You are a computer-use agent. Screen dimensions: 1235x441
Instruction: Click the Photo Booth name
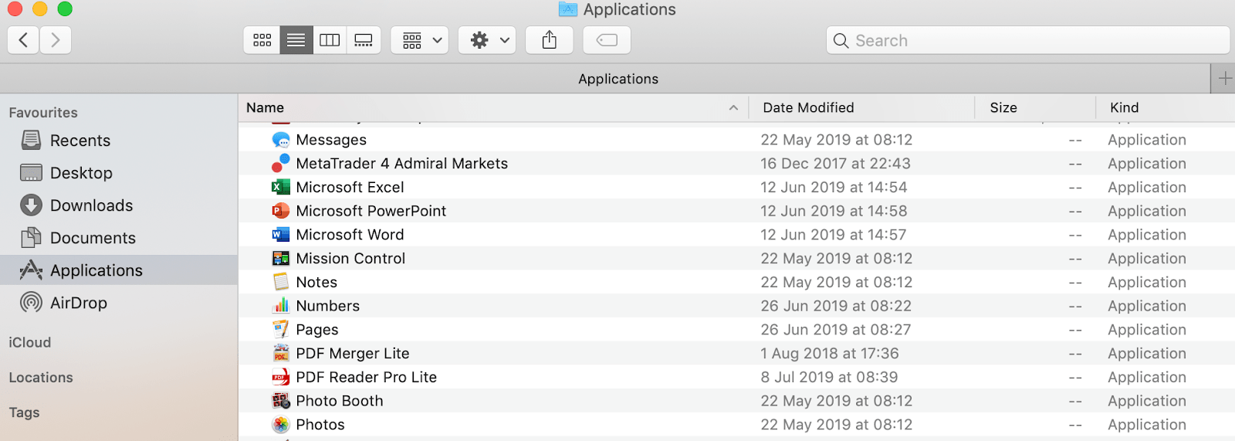point(340,401)
